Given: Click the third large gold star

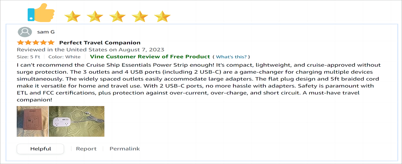Looking at the screenshot, I should point(117,16).
